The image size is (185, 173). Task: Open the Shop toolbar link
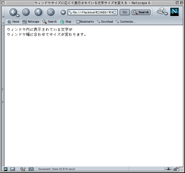pos(66,22)
